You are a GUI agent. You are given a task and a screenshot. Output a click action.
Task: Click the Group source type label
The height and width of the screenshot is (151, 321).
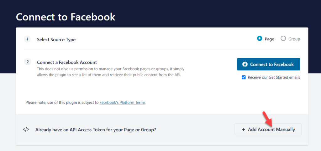(x=294, y=39)
